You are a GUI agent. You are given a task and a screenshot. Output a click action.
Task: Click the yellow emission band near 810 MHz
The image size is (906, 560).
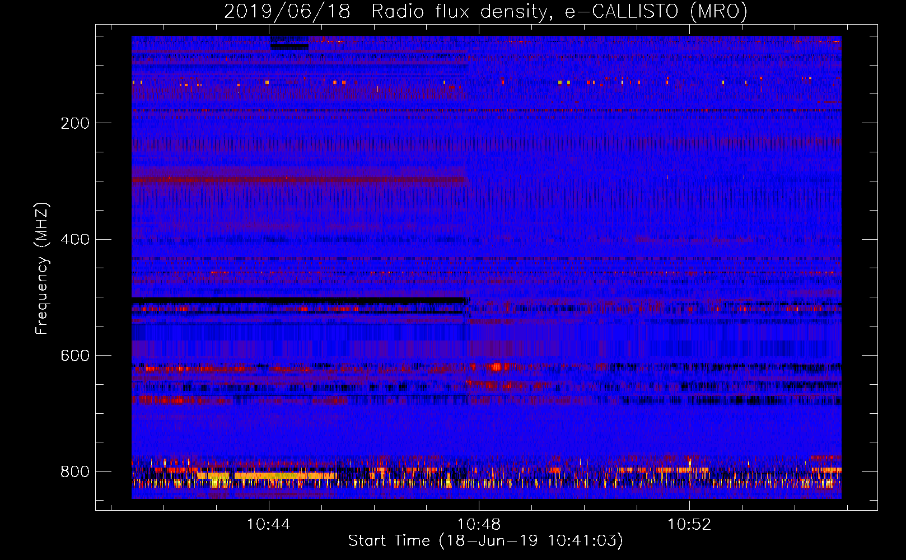click(267, 476)
